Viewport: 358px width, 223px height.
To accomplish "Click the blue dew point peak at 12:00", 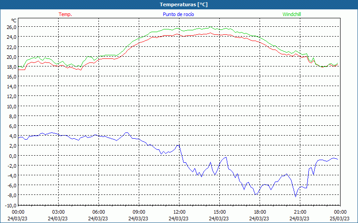I will coord(178,145).
